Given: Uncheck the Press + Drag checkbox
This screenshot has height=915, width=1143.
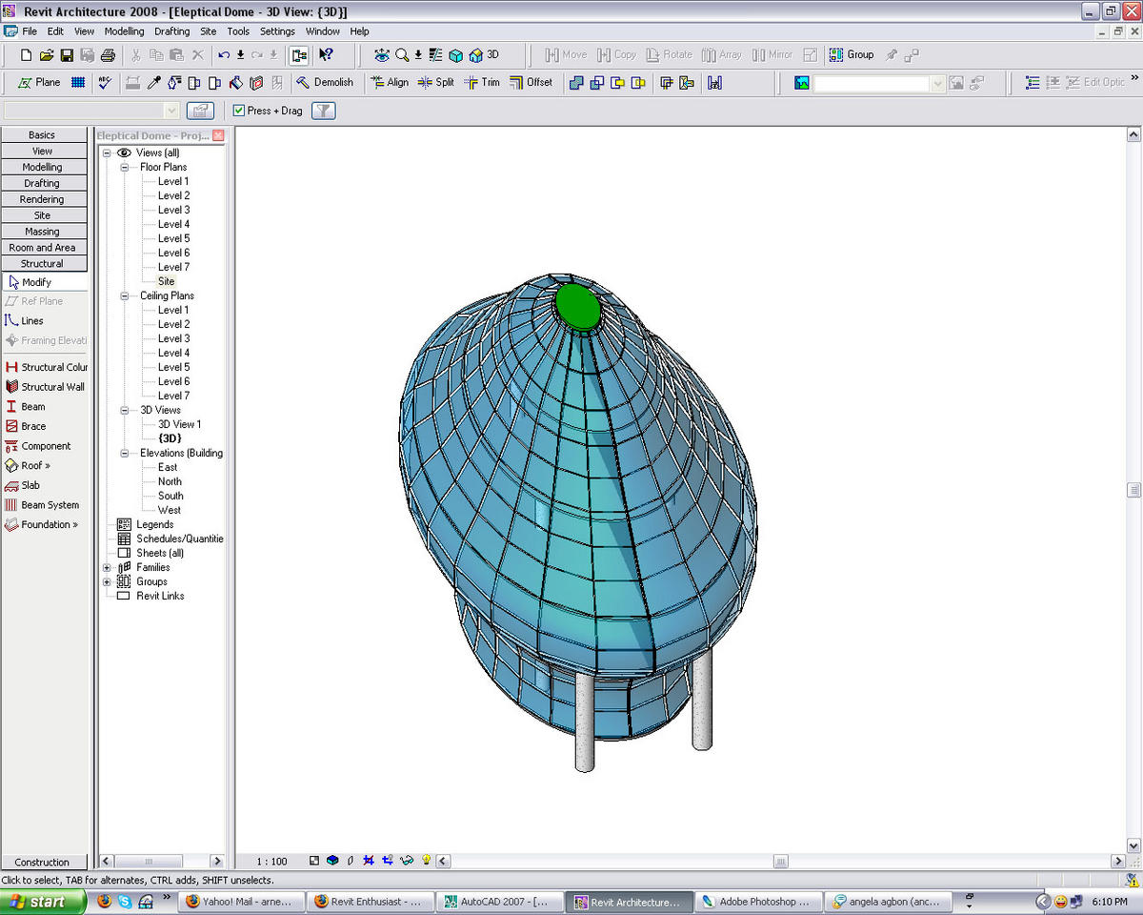Looking at the screenshot, I should [x=238, y=111].
